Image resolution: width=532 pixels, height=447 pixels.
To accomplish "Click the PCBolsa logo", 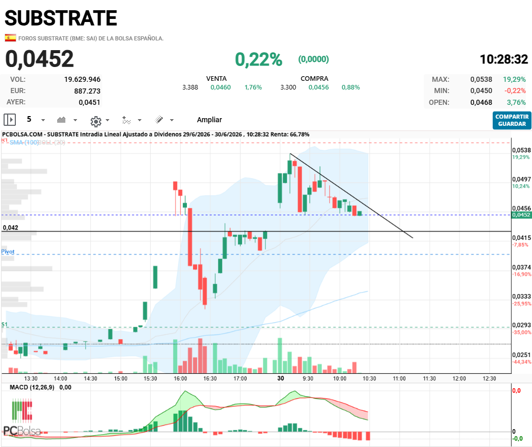I will click(22, 418).
